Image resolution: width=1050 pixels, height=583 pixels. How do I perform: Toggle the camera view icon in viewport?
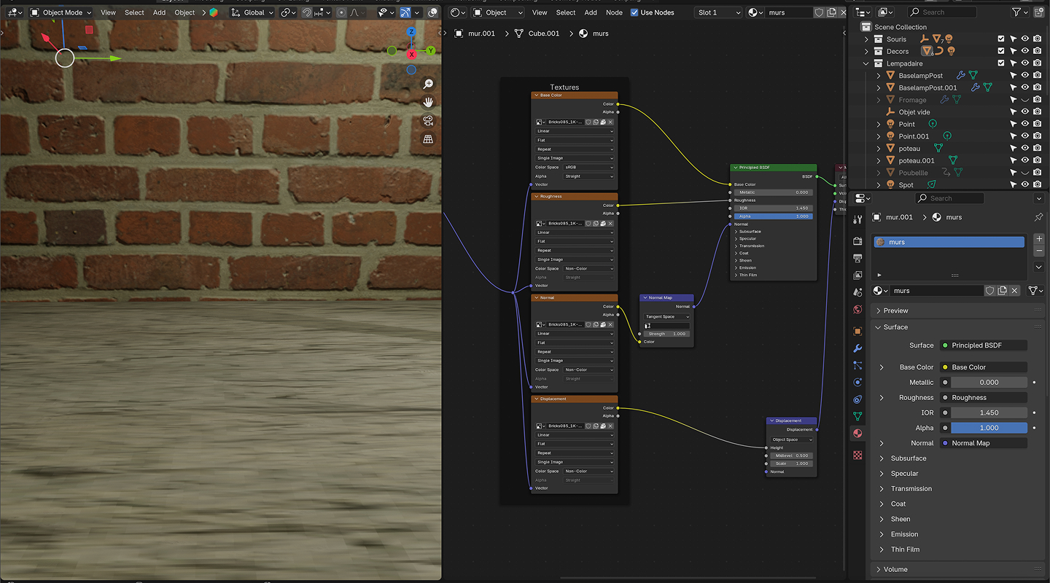pyautogui.click(x=428, y=120)
